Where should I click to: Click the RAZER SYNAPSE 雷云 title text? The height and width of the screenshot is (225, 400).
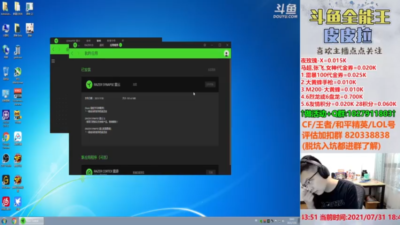pyautogui.click(x=107, y=84)
